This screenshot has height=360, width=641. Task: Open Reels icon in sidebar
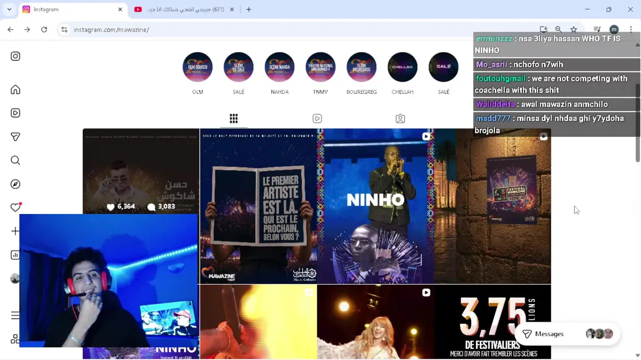pos(16,113)
